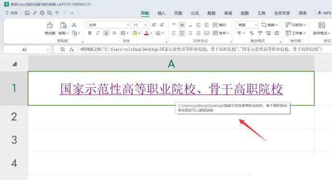The image size is (332, 180).
Task: Switch to the 工具 ribbon tab
Action: click(x=261, y=13)
